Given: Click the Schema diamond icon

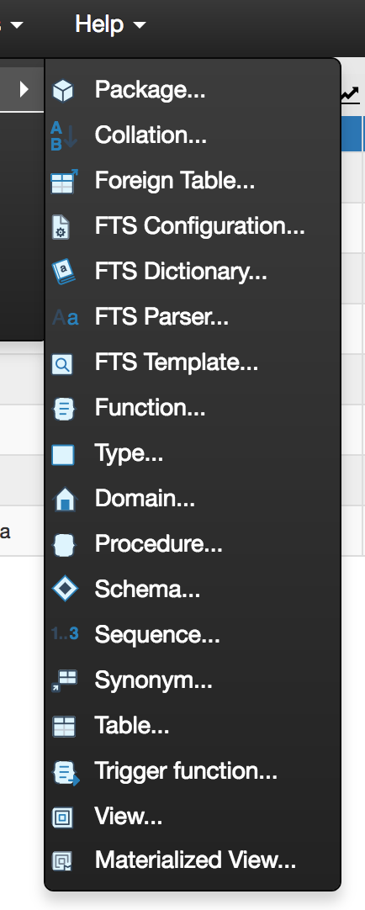Looking at the screenshot, I should [65, 590].
